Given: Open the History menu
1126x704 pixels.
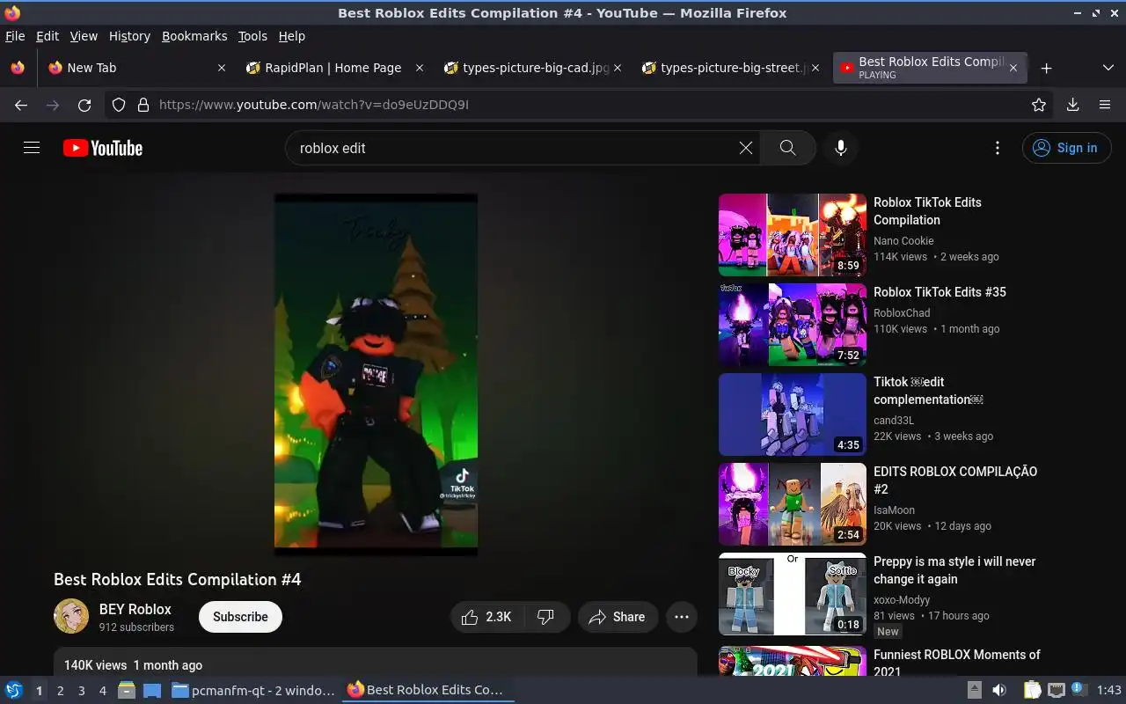Looking at the screenshot, I should (129, 36).
